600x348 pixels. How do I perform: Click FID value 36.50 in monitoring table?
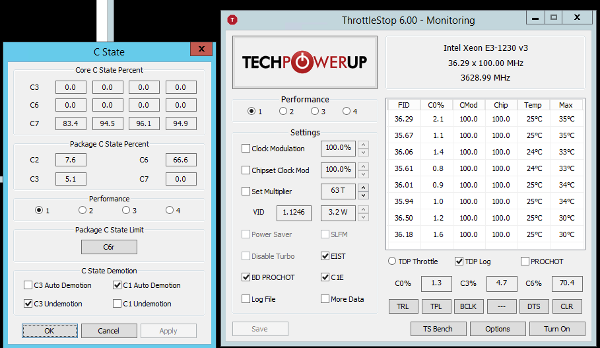404,218
